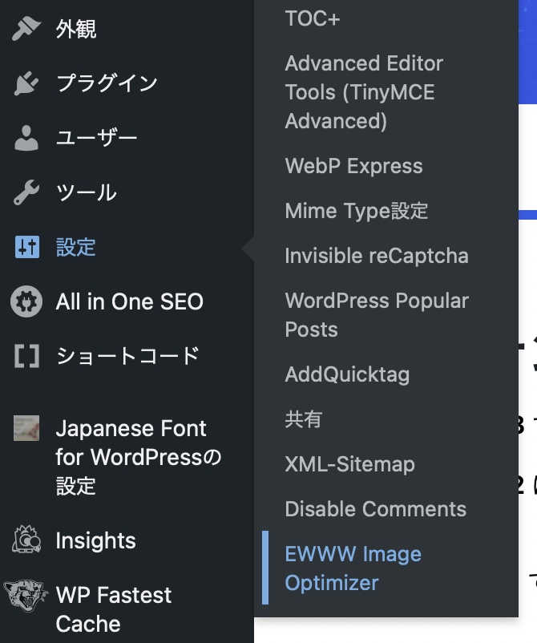Open the ツール menu

click(87, 192)
